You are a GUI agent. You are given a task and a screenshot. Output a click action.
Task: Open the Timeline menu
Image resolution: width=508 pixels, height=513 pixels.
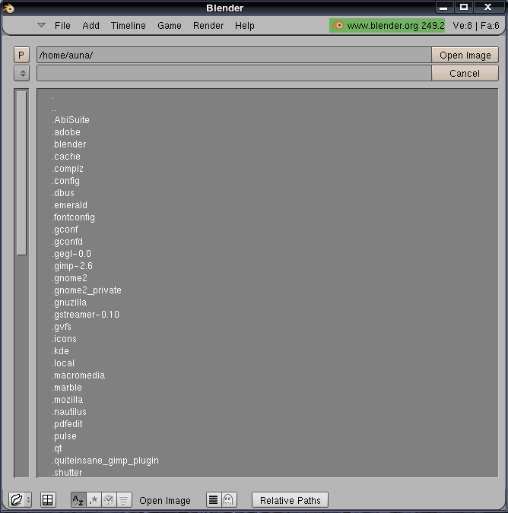click(129, 26)
